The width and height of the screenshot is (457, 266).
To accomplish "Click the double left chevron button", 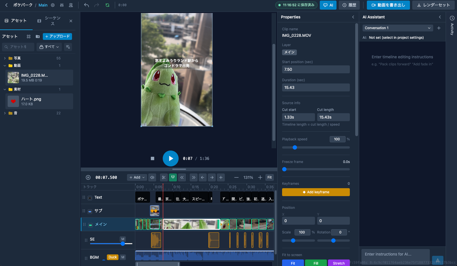I will (x=182, y=177).
